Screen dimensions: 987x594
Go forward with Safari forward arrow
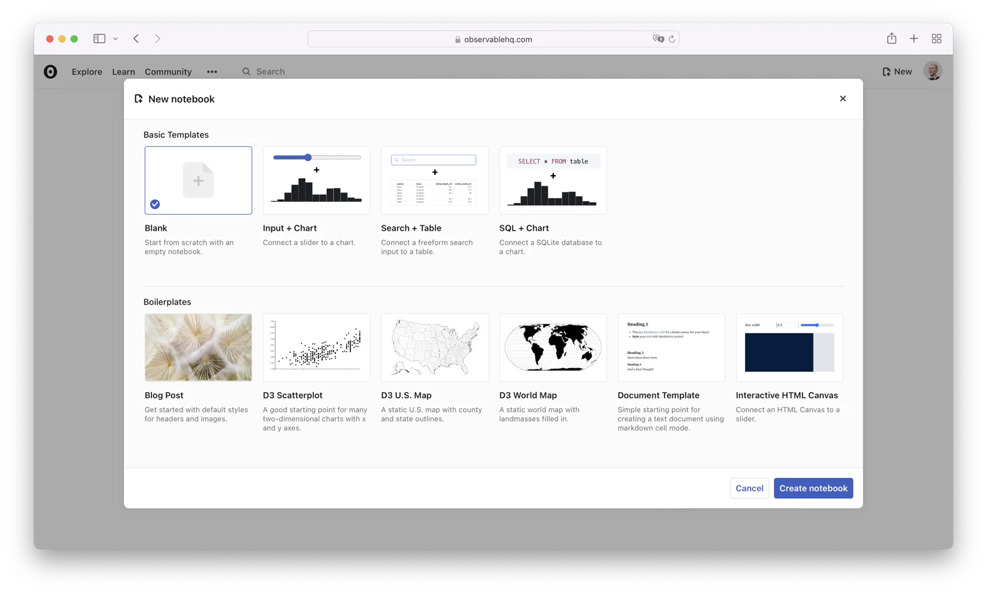(x=158, y=38)
